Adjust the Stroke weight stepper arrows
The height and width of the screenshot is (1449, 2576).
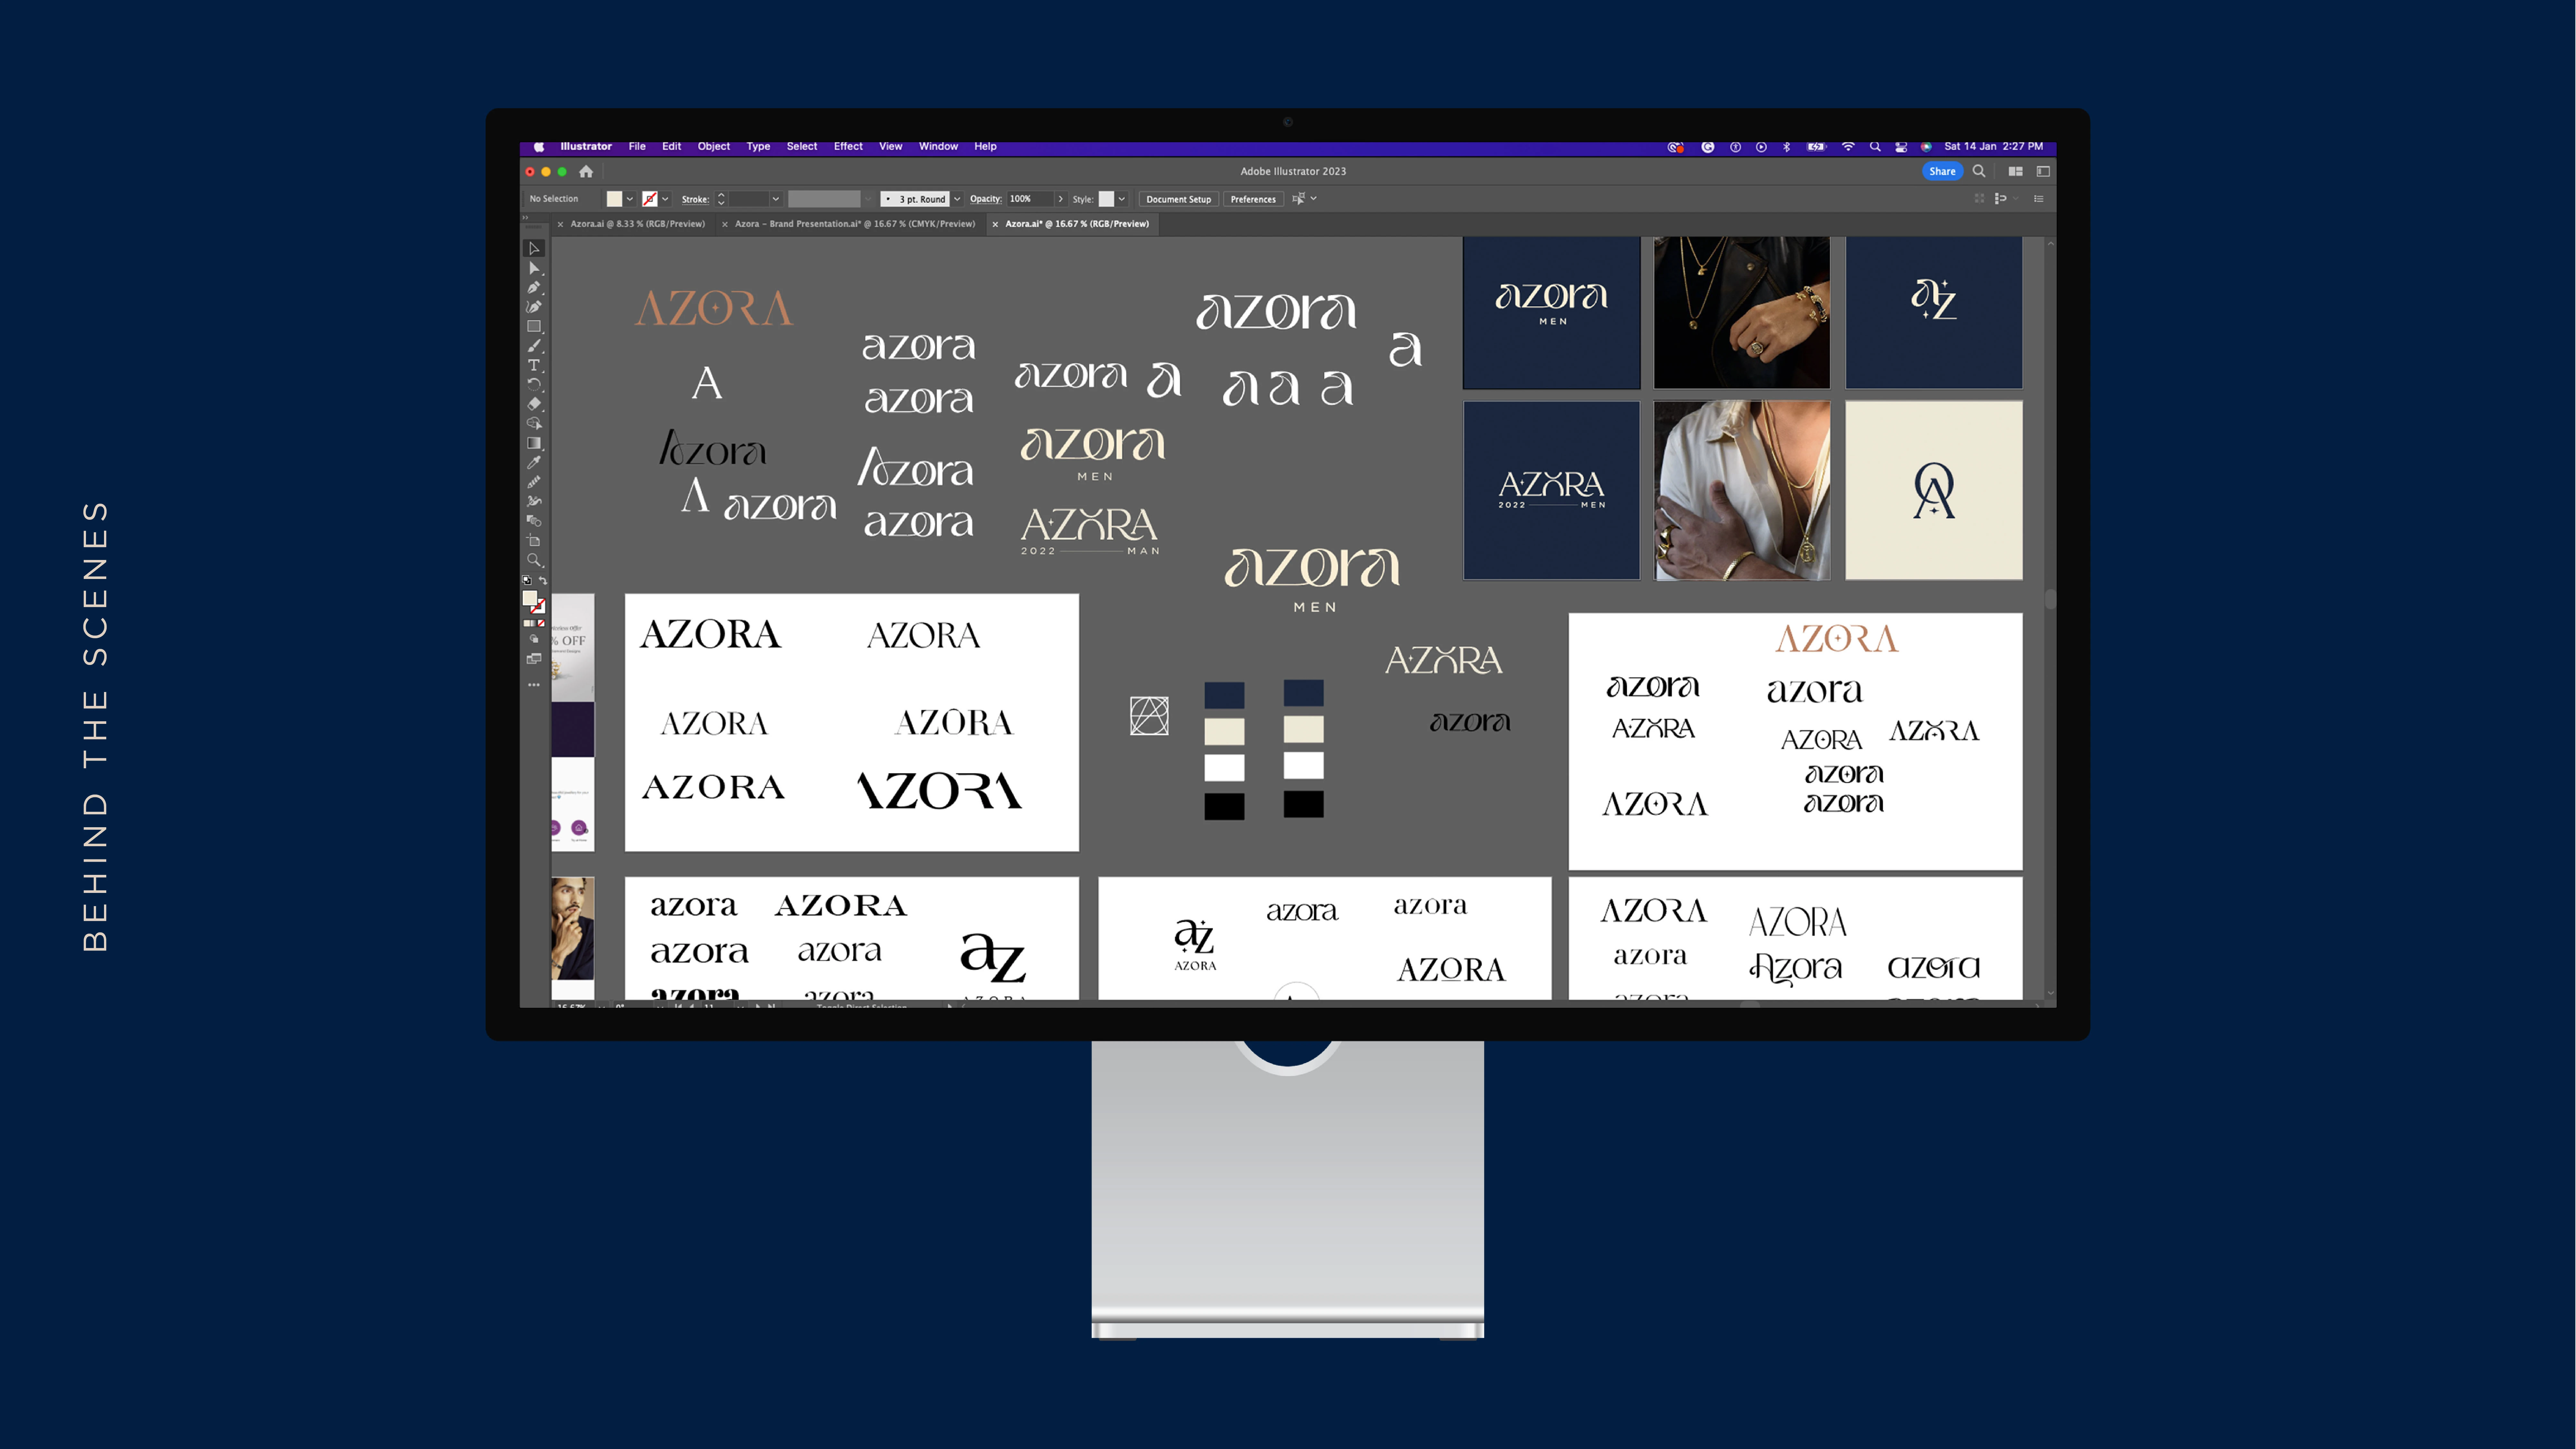pos(721,199)
